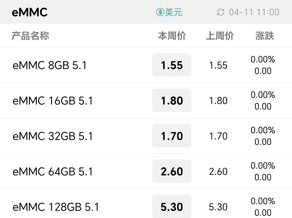Select the 本周价 column header
The width and height of the screenshot is (292, 218).
(172, 36)
